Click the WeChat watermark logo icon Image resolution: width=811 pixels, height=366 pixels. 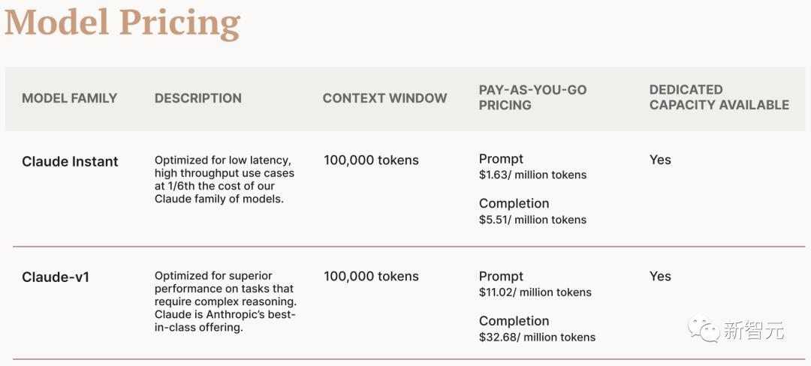(704, 328)
